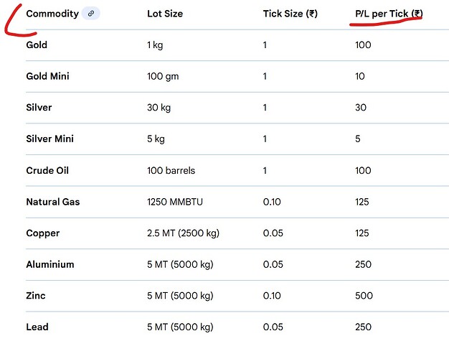449x359 pixels.
Task: Select the 100 gm lot size cell
Action: (x=163, y=76)
